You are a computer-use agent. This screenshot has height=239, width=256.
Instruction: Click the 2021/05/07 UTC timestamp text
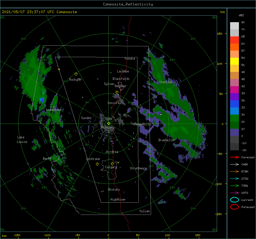click(x=39, y=12)
